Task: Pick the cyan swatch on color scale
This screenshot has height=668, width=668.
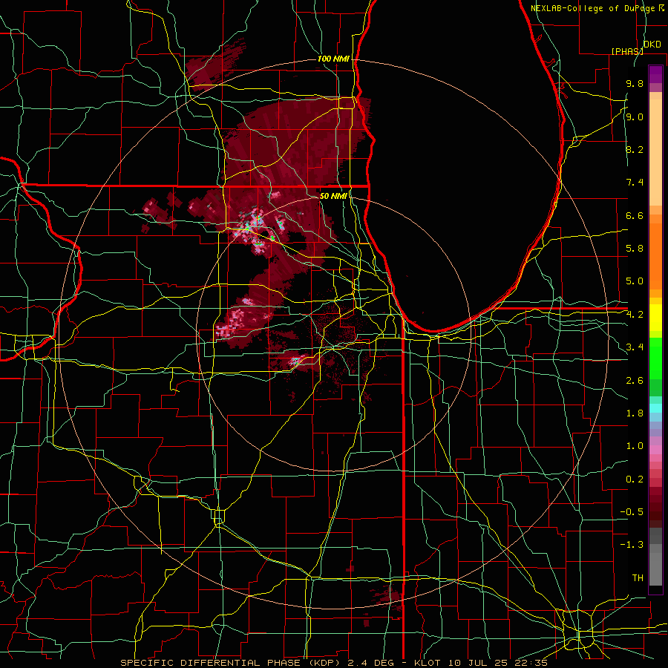Action: 655,408
